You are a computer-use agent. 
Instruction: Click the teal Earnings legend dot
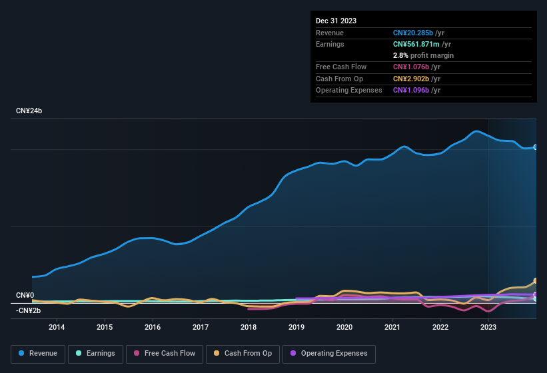79,353
